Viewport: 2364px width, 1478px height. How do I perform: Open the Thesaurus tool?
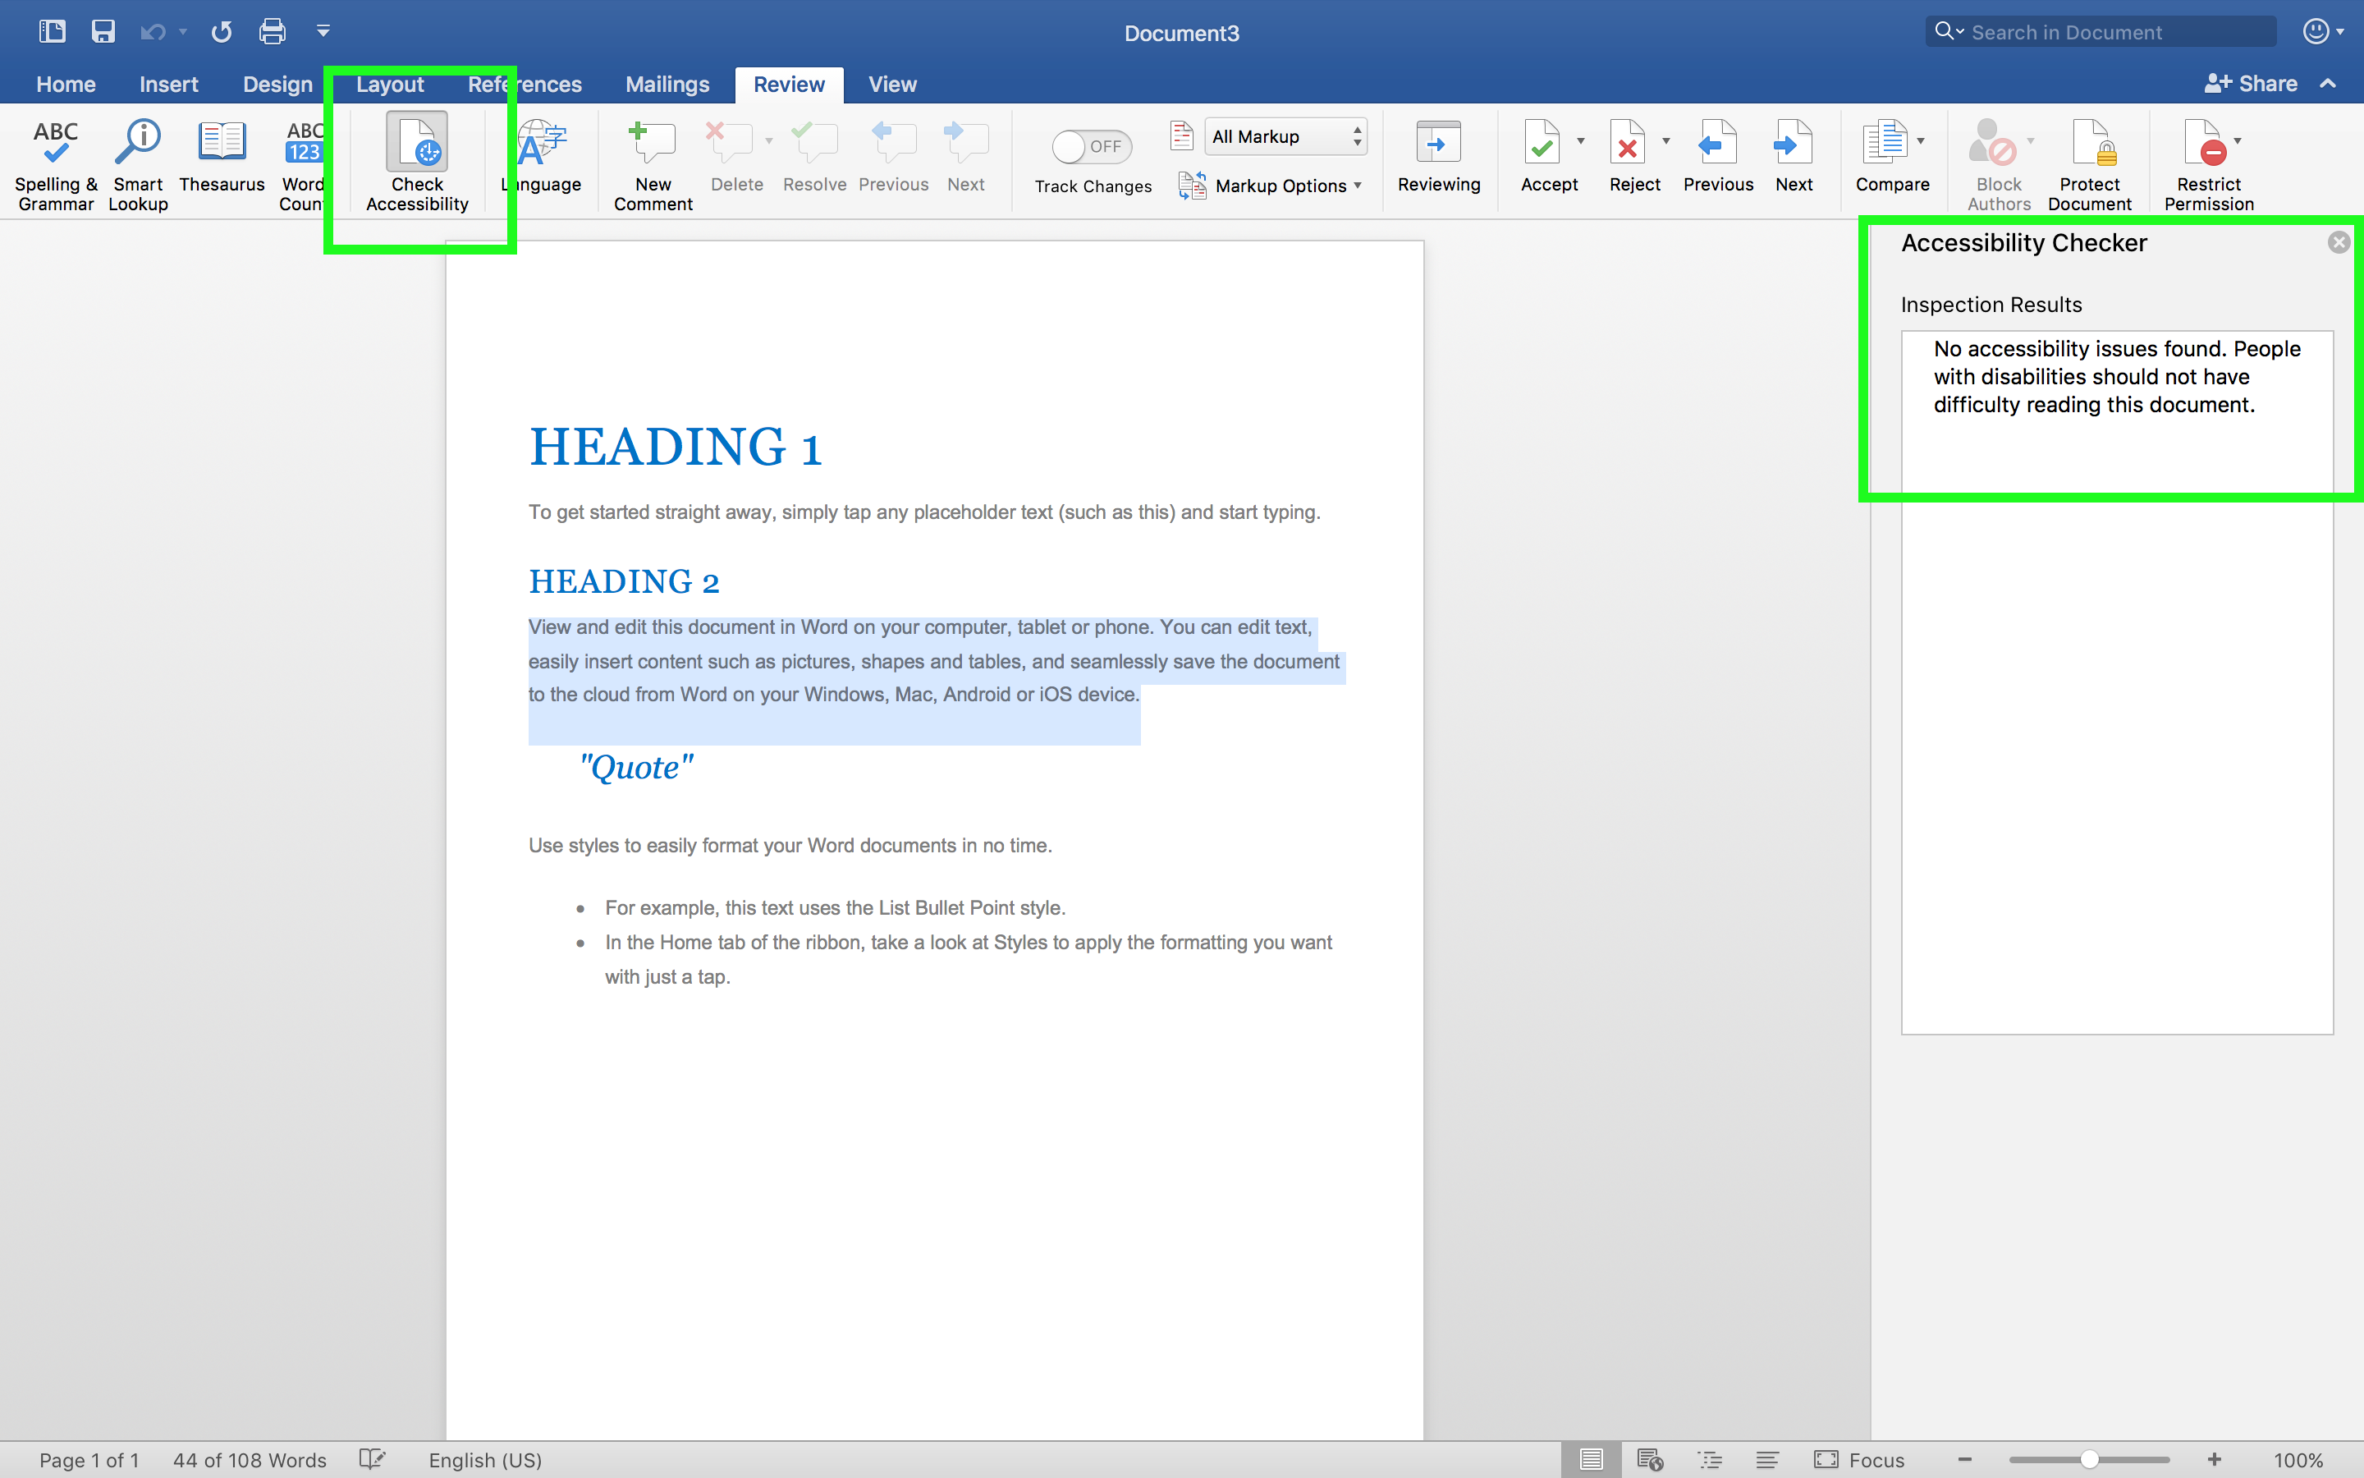[222, 156]
